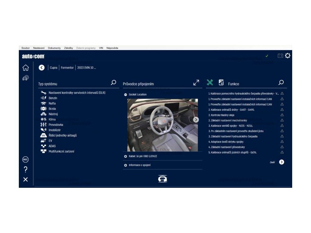Start the vehicle scan car icon
311x233 pixels.
(x=163, y=179)
